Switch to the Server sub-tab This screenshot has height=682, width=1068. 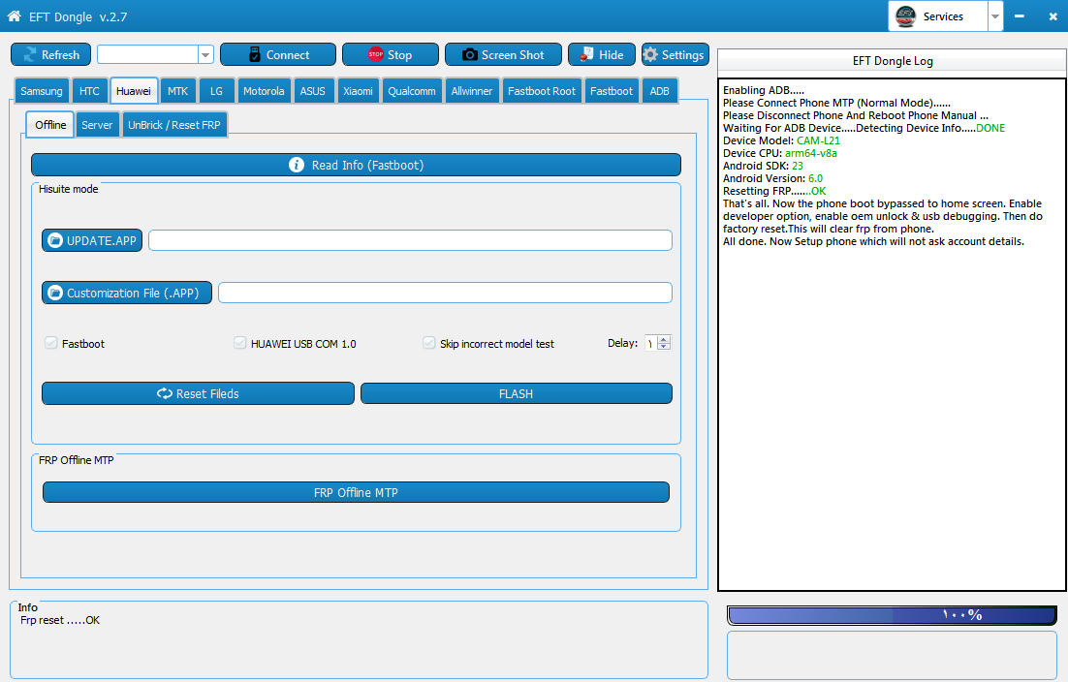98,125
